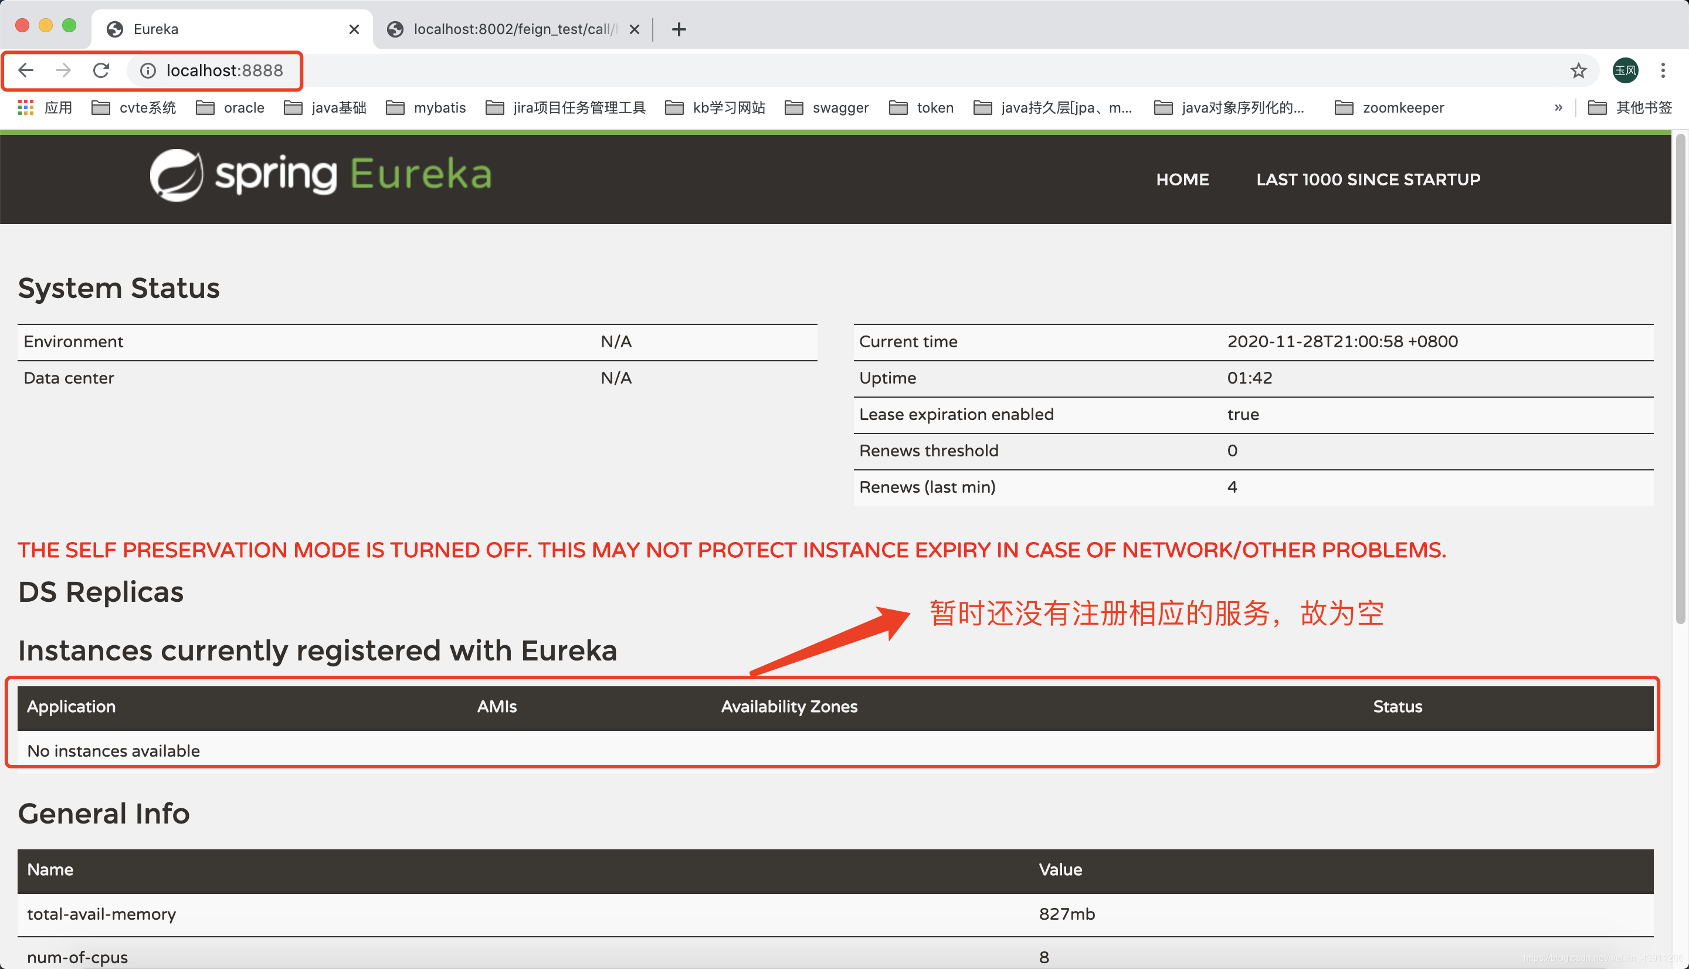Open Chrome three-dot menu
Screen dimensions: 1689x969
coord(1663,70)
